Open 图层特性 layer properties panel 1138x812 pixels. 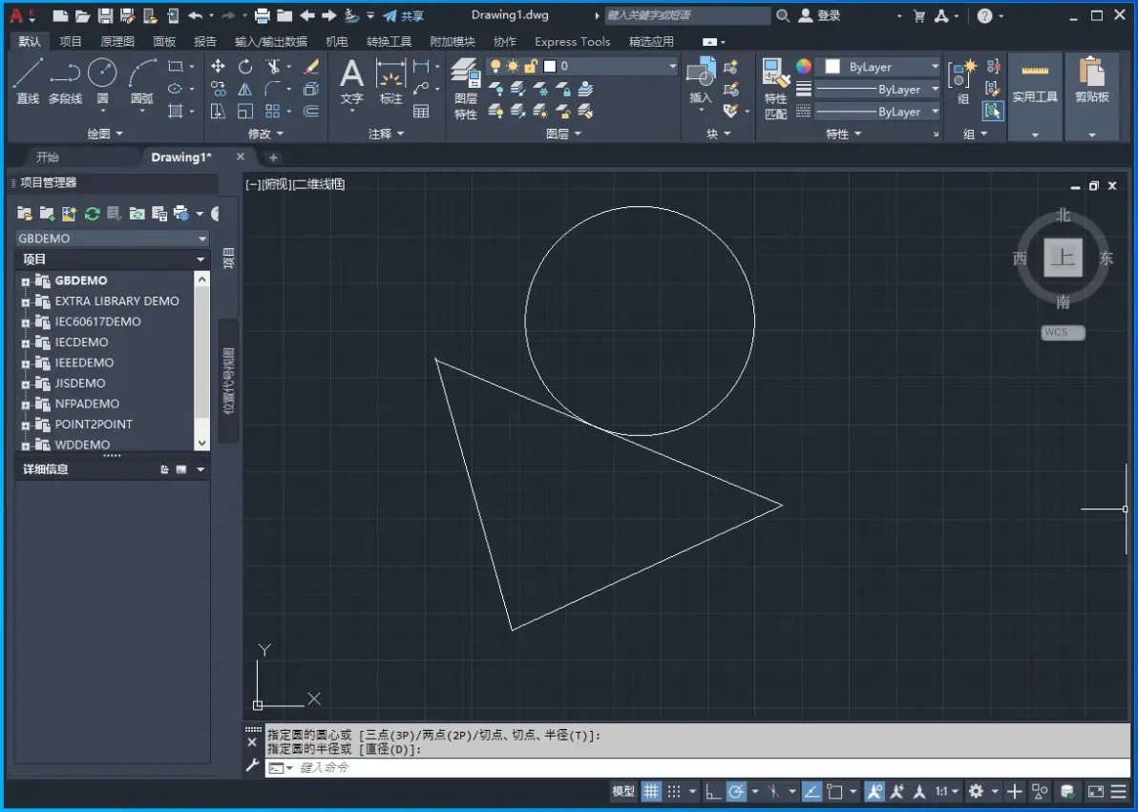click(x=465, y=89)
